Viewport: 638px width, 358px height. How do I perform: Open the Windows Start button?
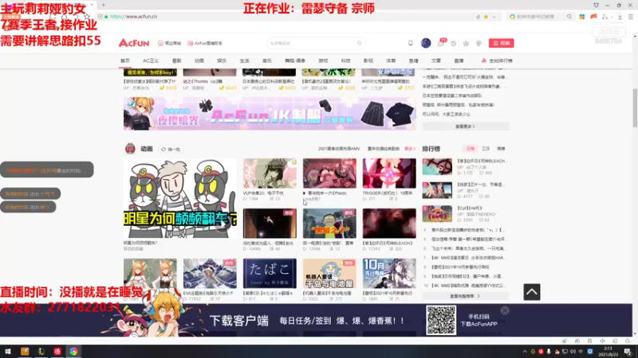pos(8,352)
